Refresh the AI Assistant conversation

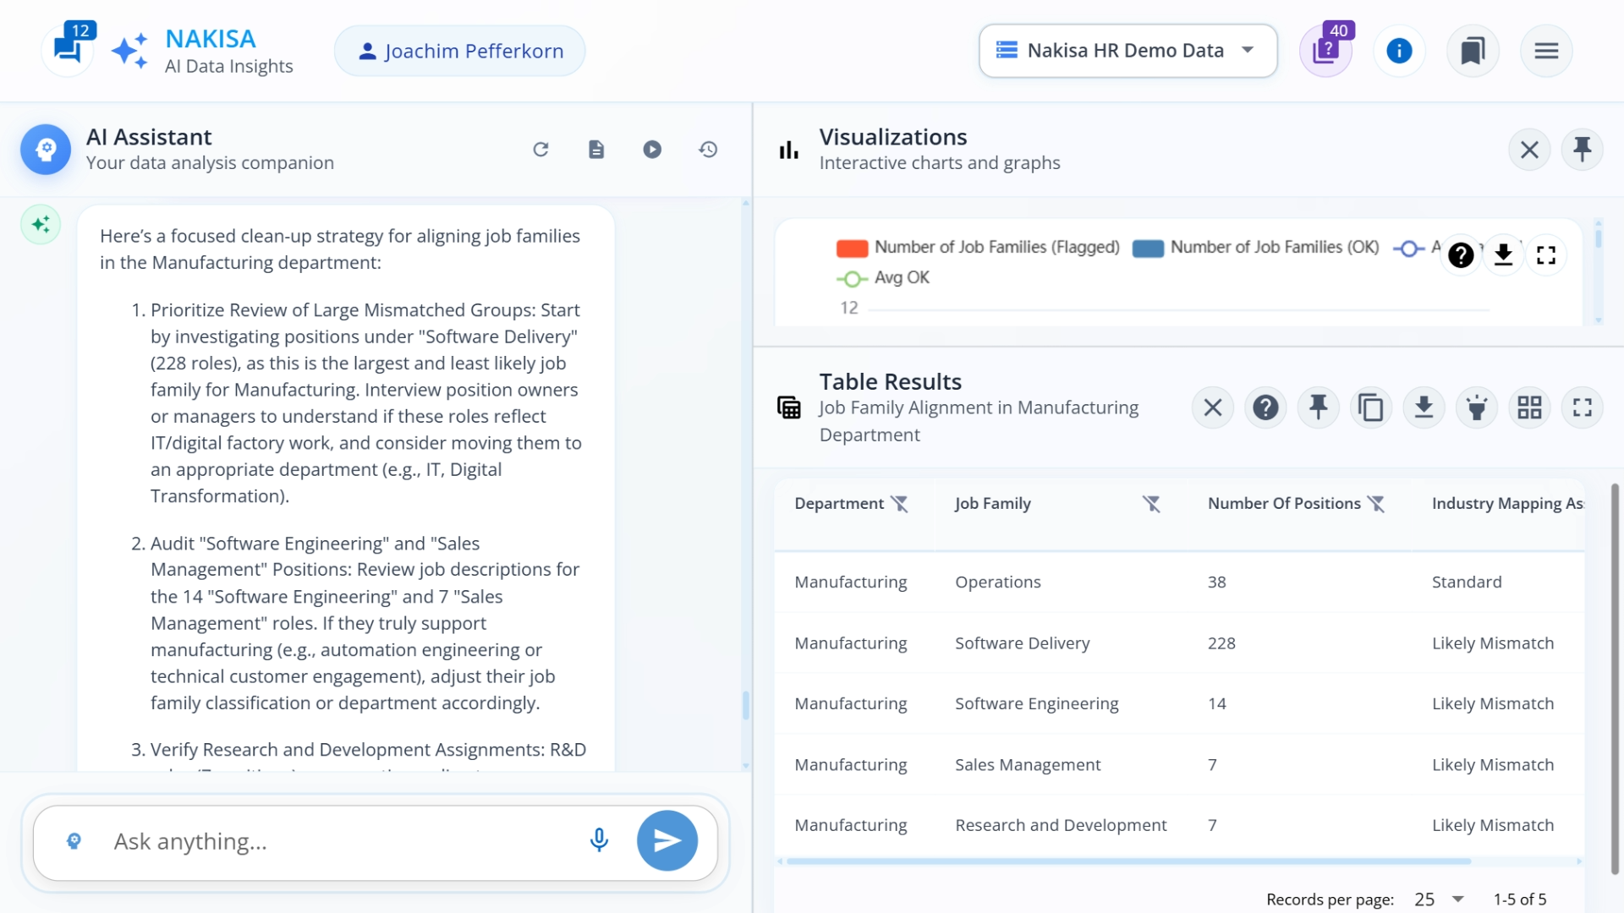541,149
